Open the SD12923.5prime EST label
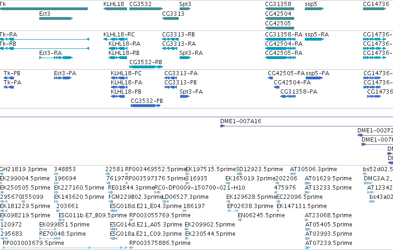 260,169
